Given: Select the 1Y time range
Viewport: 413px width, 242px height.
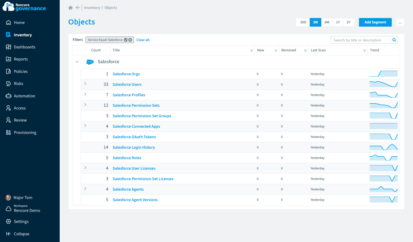Looking at the screenshot, I should pyautogui.click(x=338, y=22).
